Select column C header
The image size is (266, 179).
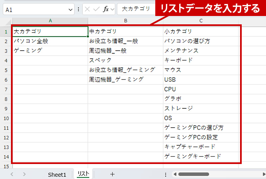point(201,21)
